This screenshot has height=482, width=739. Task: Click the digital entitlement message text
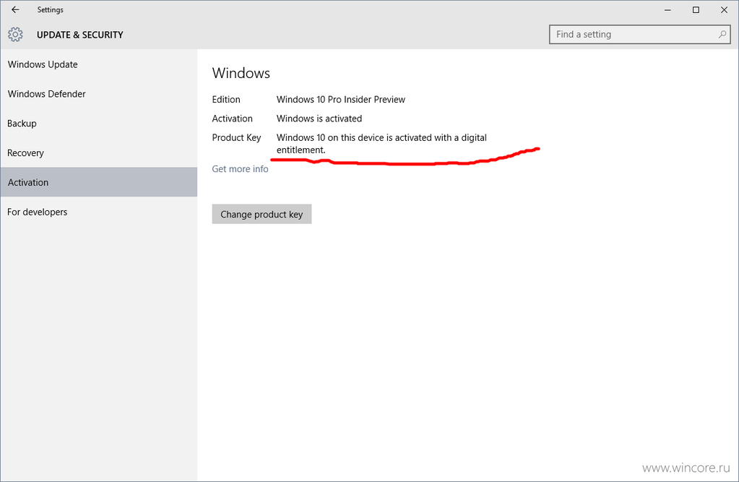(381, 143)
